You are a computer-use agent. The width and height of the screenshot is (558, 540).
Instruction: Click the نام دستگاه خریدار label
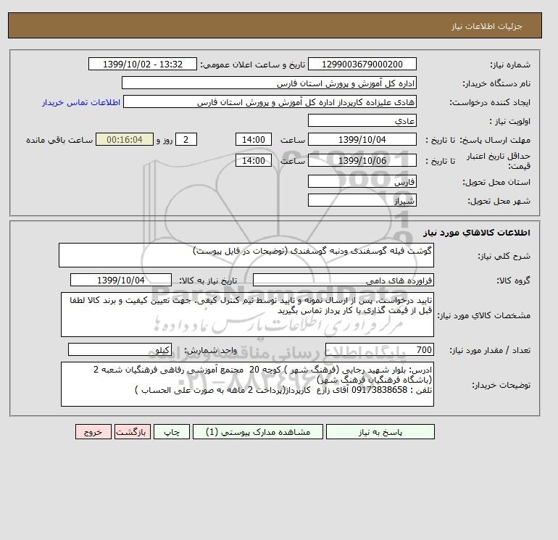click(496, 83)
